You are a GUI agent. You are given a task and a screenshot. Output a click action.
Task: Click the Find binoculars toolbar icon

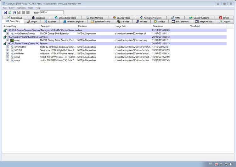tap(14, 12)
